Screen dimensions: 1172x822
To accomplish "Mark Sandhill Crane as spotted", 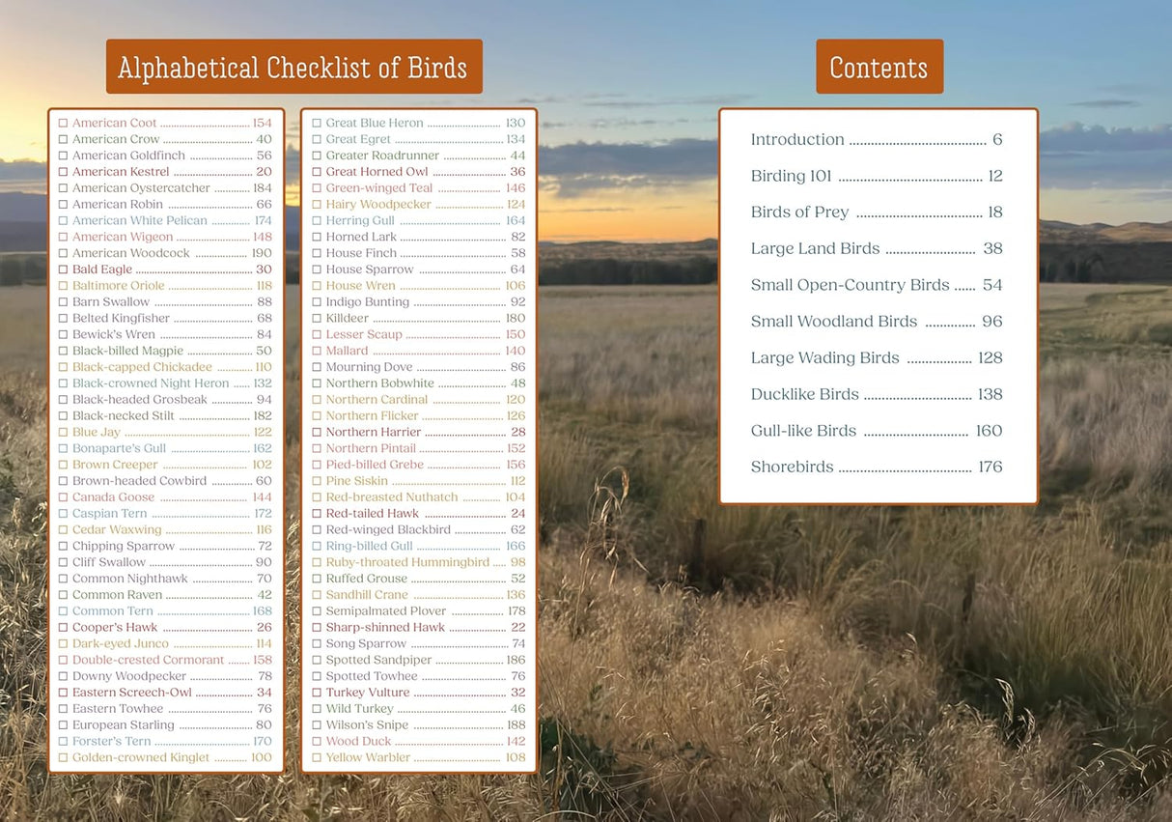I will point(317,594).
